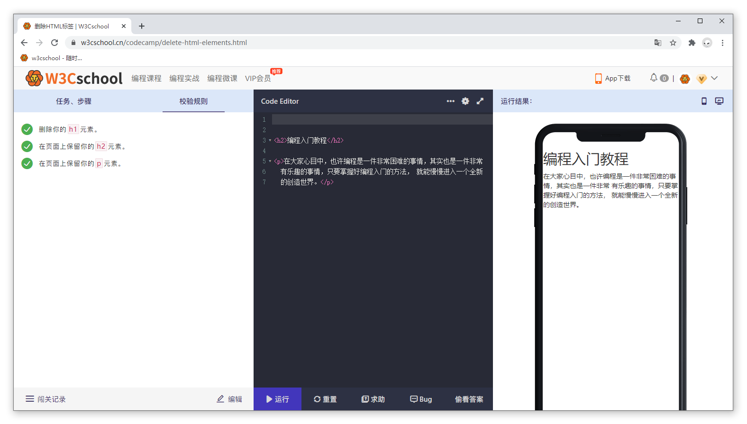Click 偷看答案 to peek answer
This screenshot has width=747, height=424.
pos(469,399)
